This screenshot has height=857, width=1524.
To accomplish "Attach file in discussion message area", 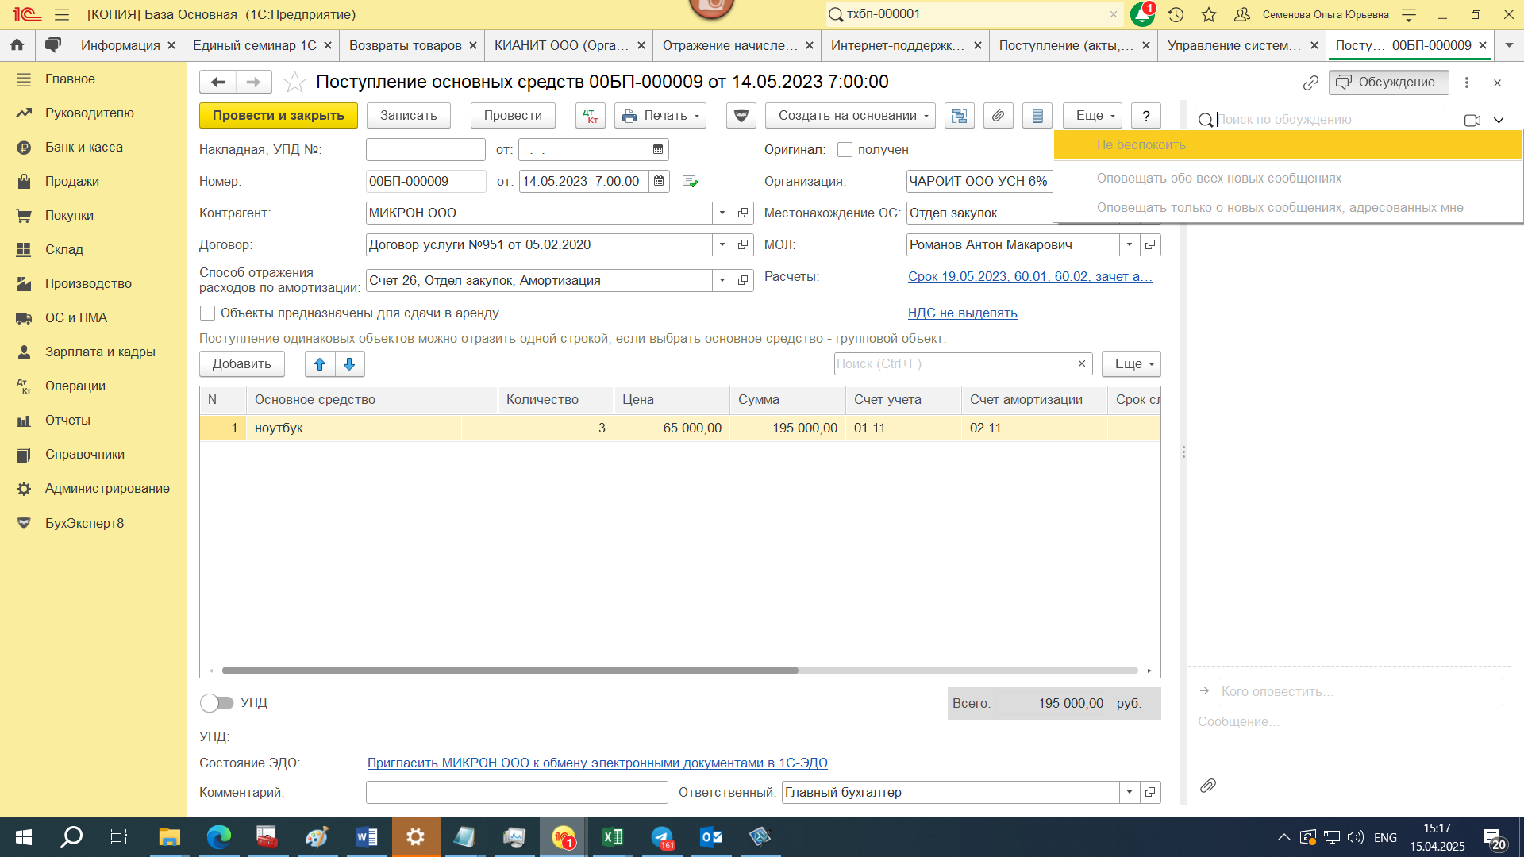I will click(x=1208, y=786).
